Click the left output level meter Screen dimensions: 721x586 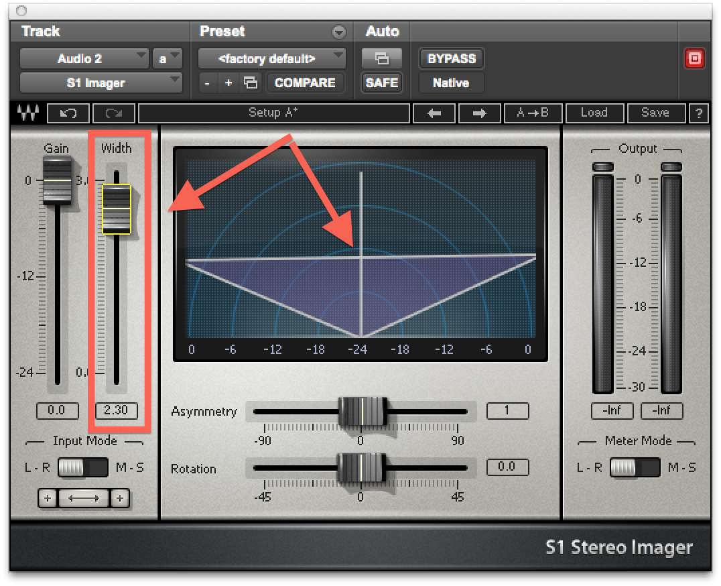tap(603, 284)
